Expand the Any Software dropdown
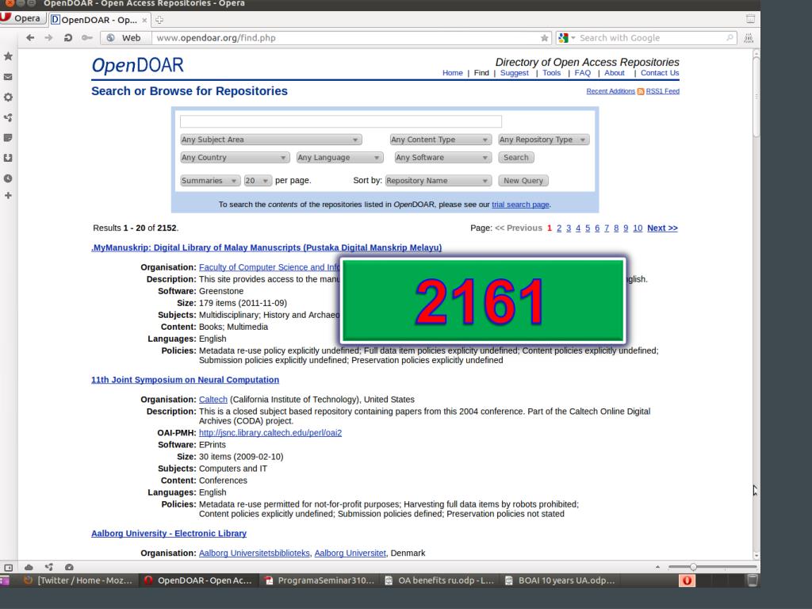812x609 pixels. pyautogui.click(x=442, y=158)
